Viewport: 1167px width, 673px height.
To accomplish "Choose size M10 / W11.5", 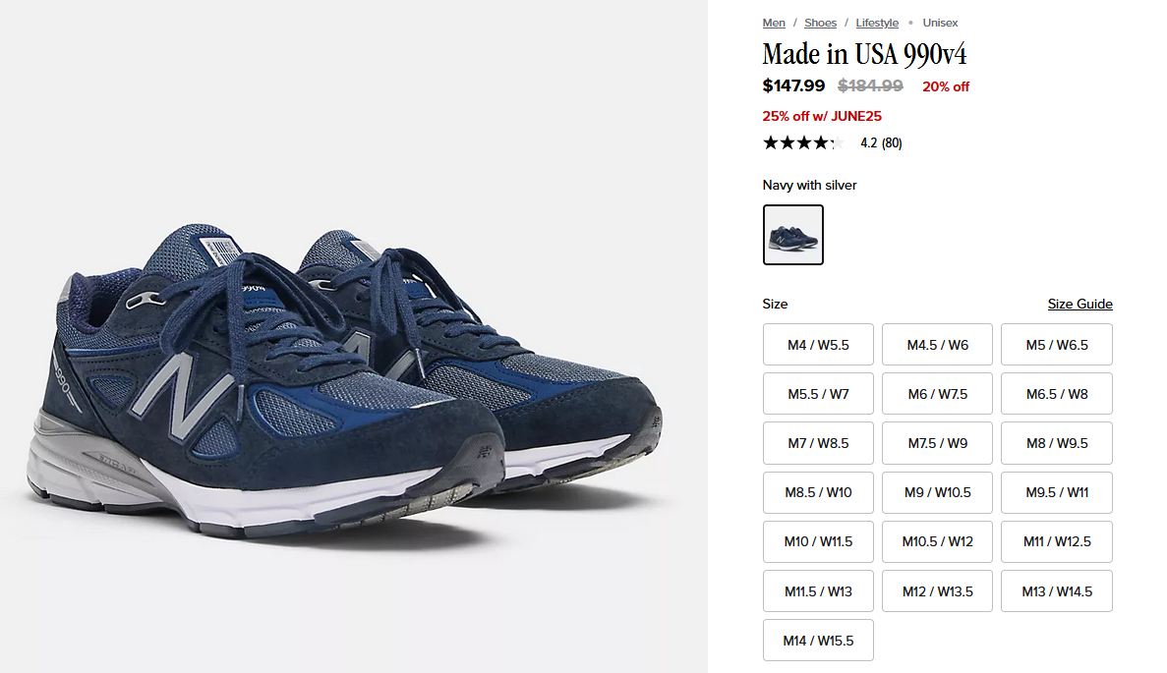I will click(x=818, y=541).
